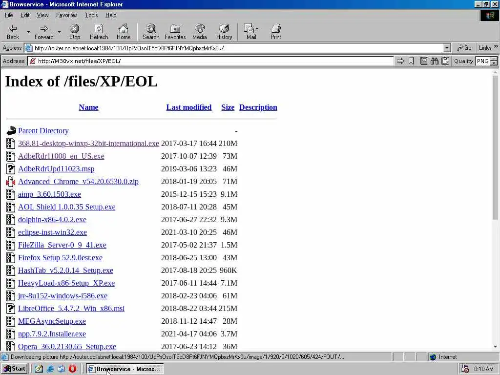Open the Forward button history dropdown arrow
The width and height of the screenshot is (500, 375).
pos(59,32)
